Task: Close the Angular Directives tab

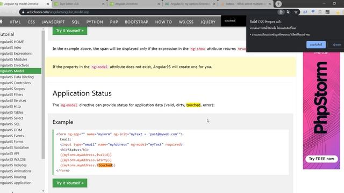Action: tap(159, 4)
